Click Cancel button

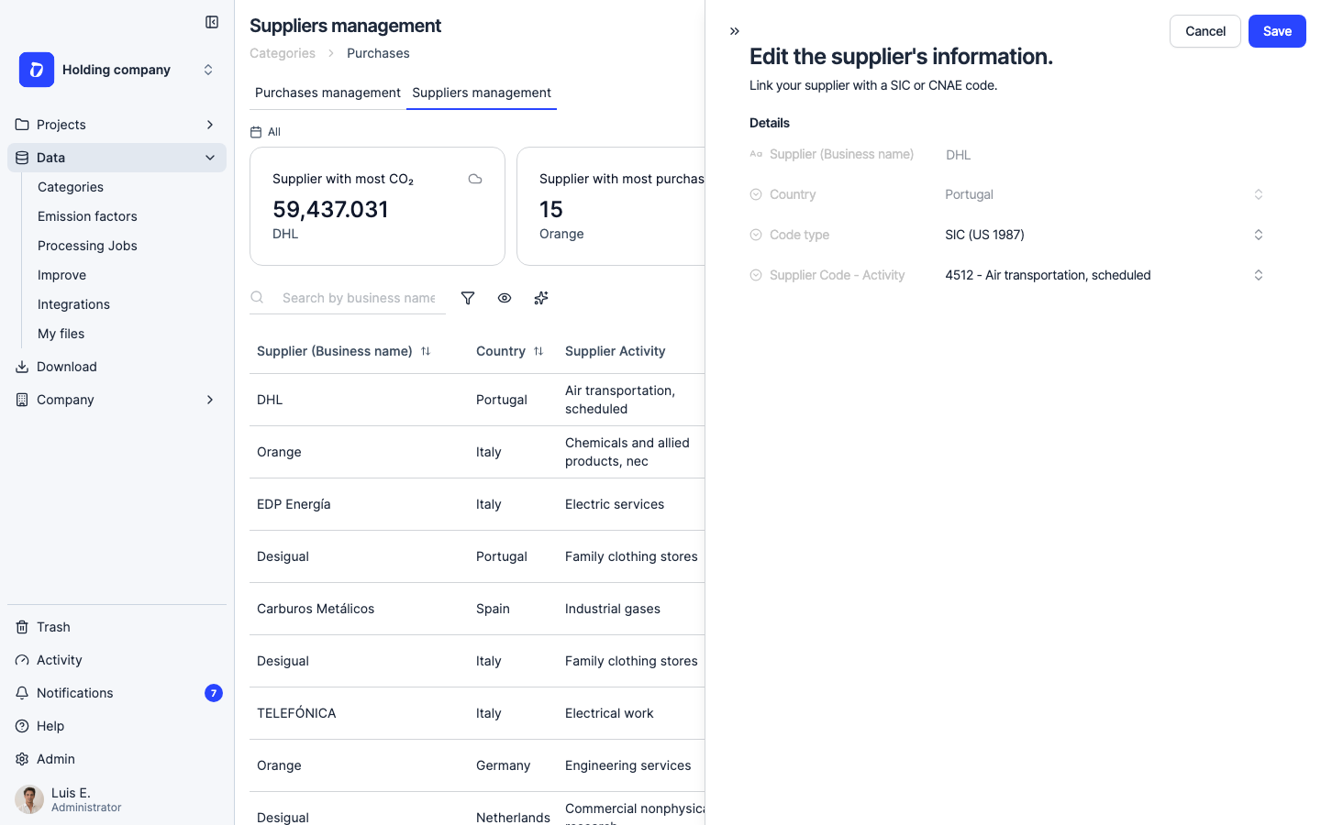(1205, 31)
